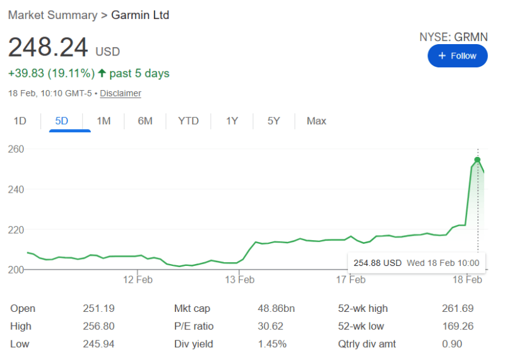Viewport: 505px width, 356px height.
Task: Click the green data point on chart peak
Action: [x=477, y=160]
